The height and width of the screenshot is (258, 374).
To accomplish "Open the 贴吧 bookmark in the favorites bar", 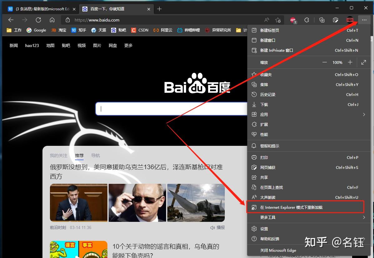I will (119, 30).
